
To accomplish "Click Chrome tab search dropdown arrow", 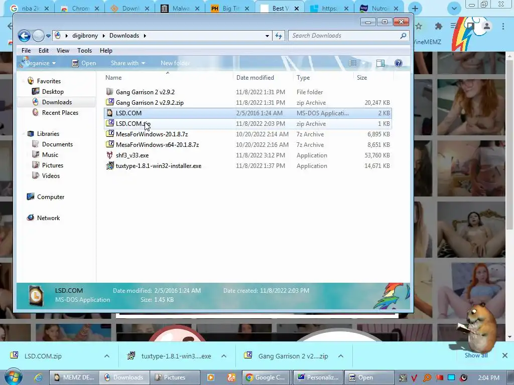I will tap(454, 9).
